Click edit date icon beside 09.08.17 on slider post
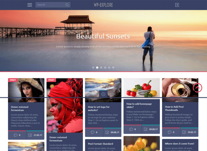 146,129
